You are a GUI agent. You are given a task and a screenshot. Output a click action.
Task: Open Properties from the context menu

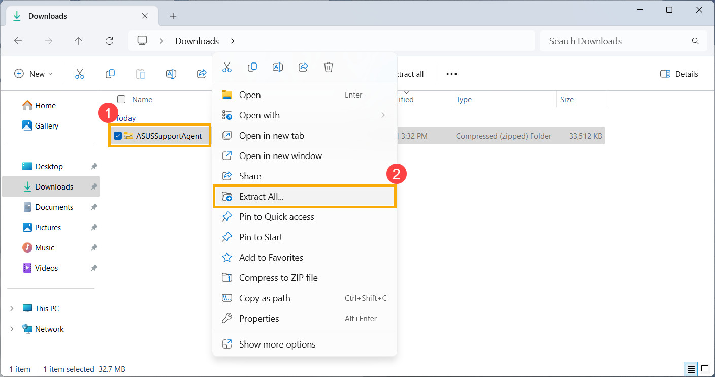tap(305, 319)
